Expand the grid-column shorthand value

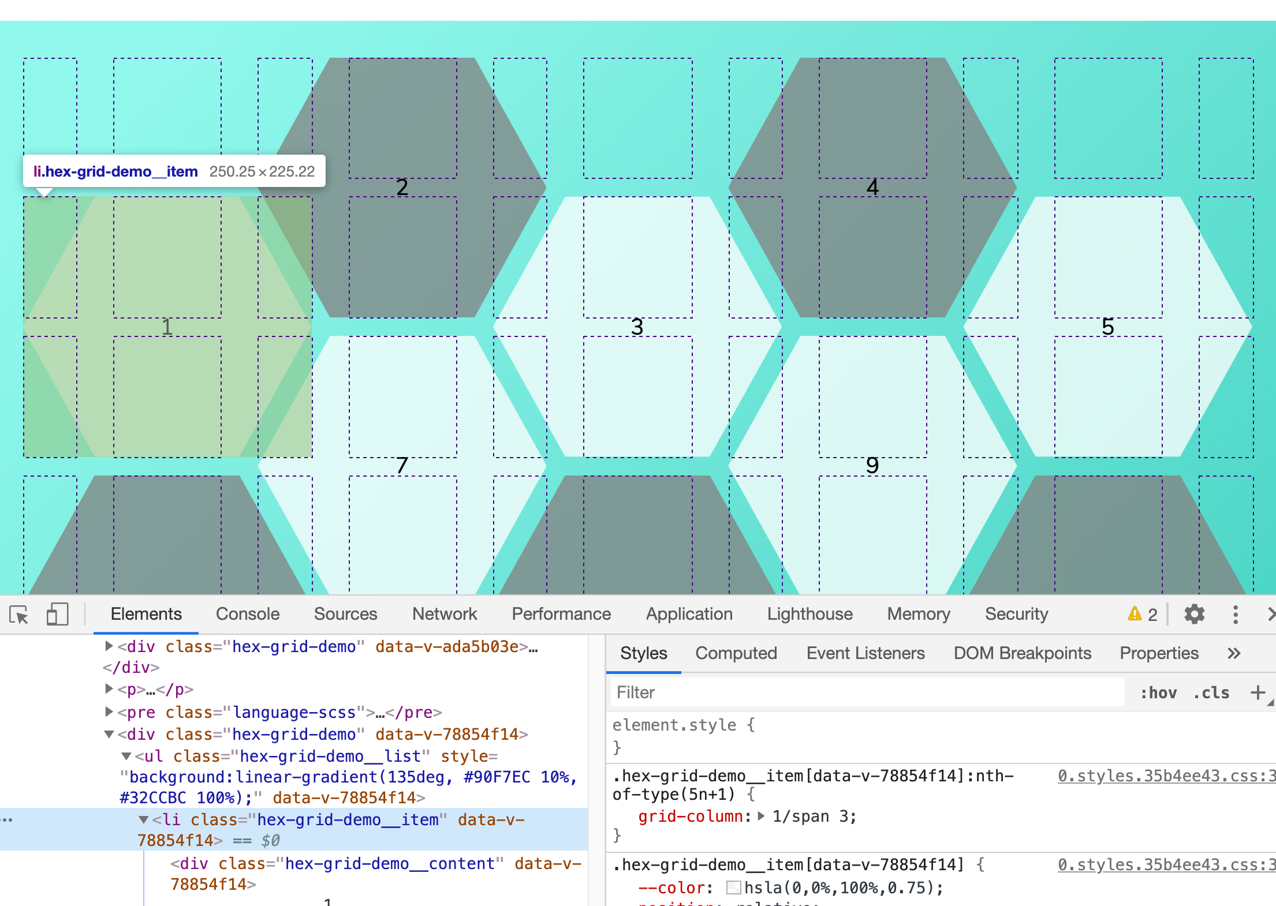coord(762,816)
